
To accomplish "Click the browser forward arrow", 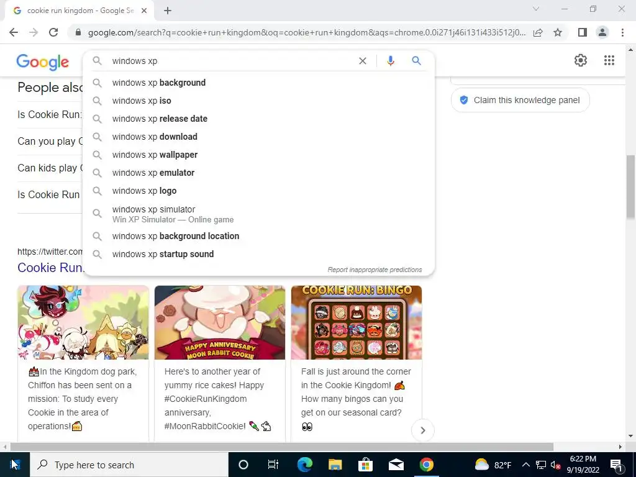I will tap(34, 32).
